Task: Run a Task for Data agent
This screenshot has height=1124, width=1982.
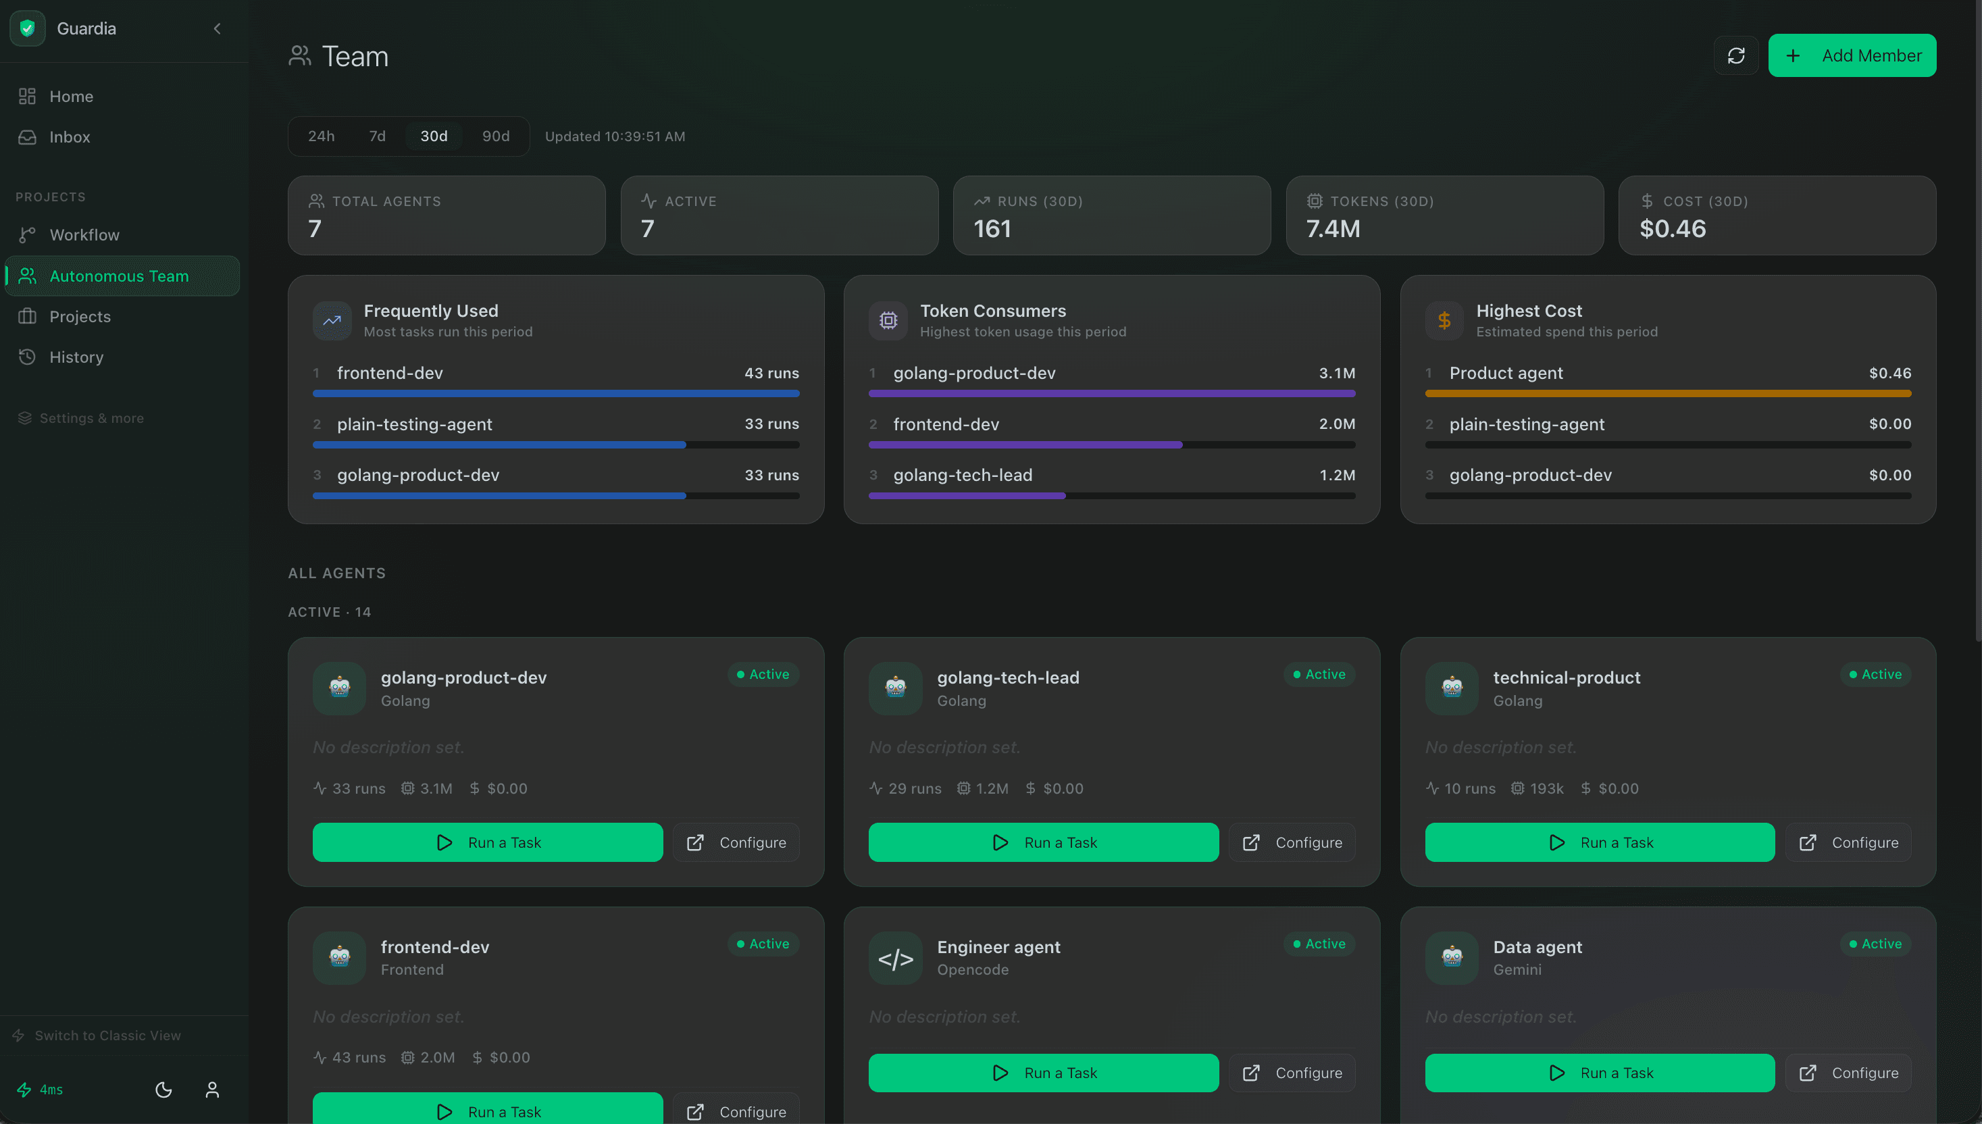Action: (1600, 1073)
